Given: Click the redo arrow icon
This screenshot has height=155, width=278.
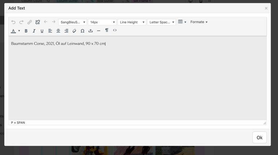Looking at the screenshot, I should [x=22, y=22].
